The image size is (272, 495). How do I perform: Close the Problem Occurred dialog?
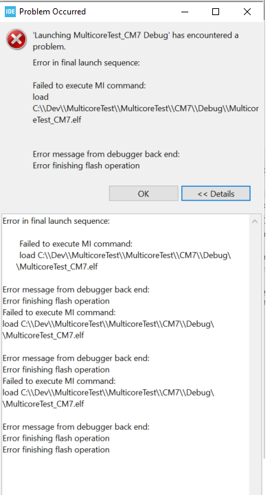(247, 12)
